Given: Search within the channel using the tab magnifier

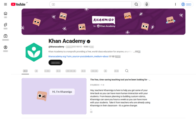Looking at the screenshot, I should [x=127, y=71].
